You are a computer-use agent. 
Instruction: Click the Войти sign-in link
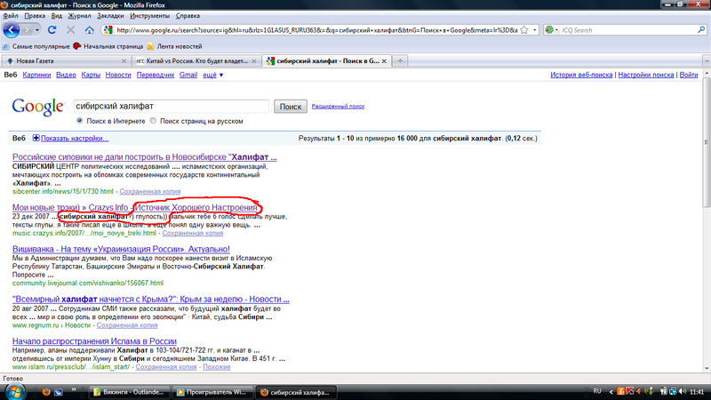(688, 75)
